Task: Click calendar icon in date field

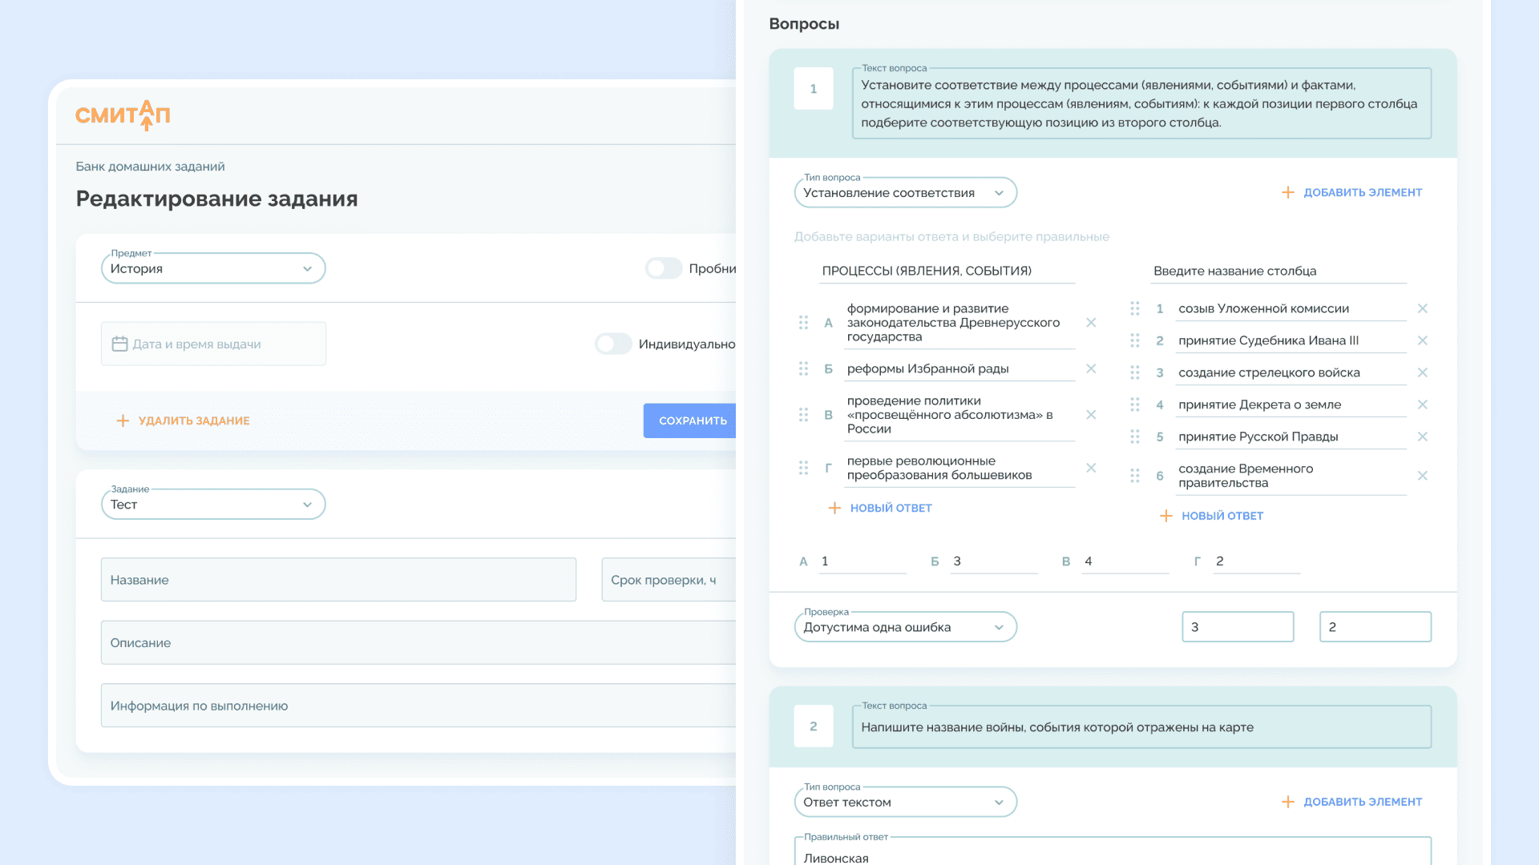Action: [119, 344]
